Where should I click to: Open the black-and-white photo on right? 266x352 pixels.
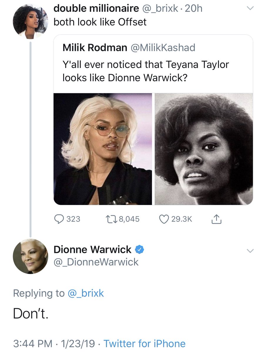tap(204, 149)
